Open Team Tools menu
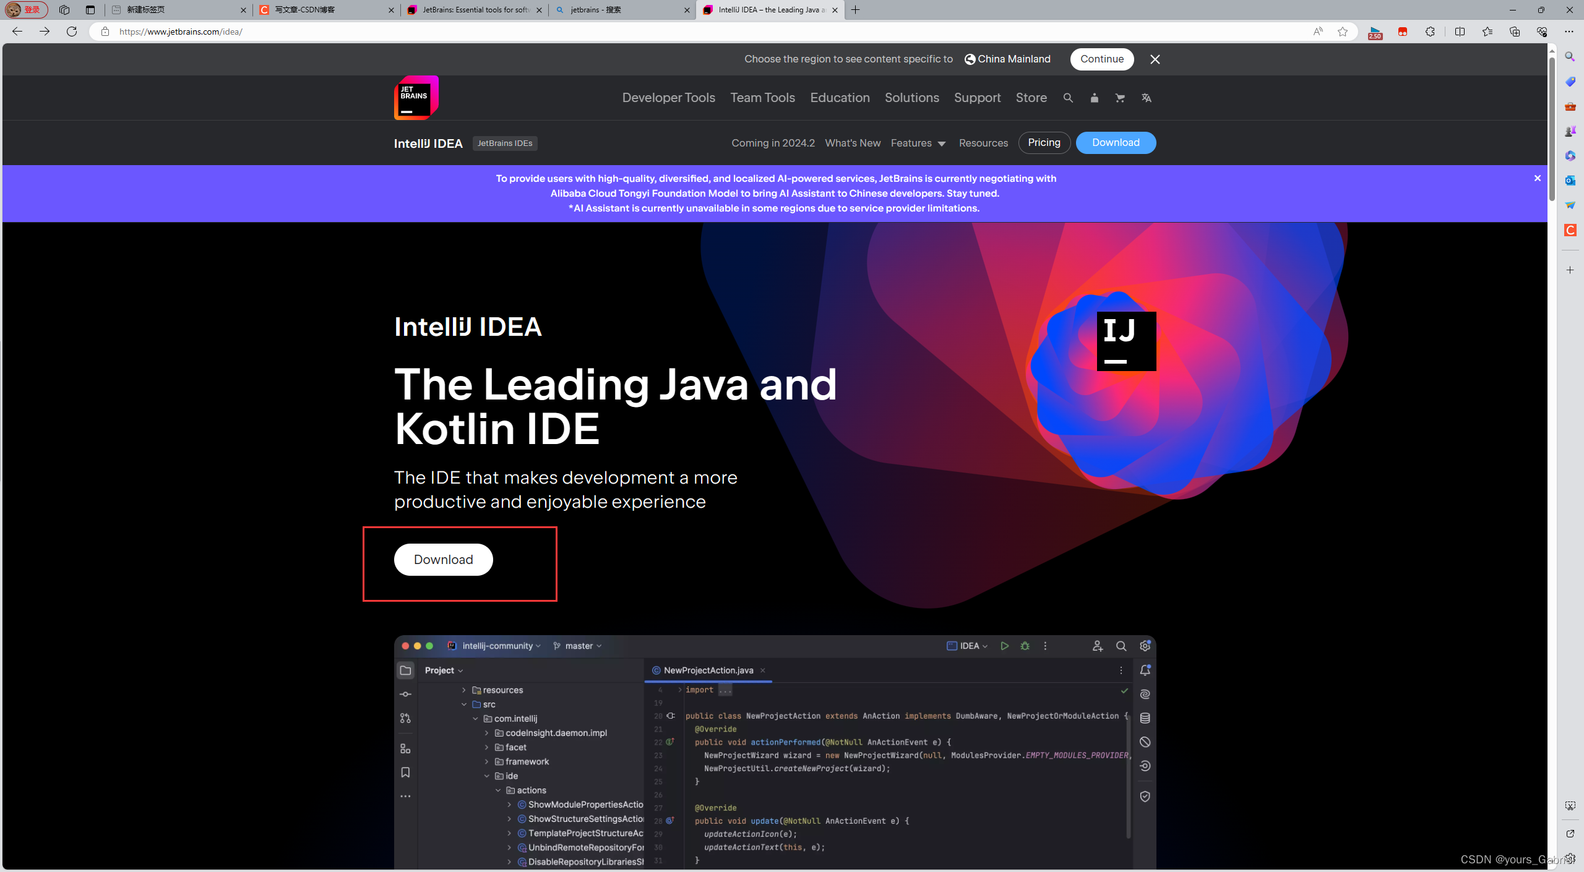 762,98
